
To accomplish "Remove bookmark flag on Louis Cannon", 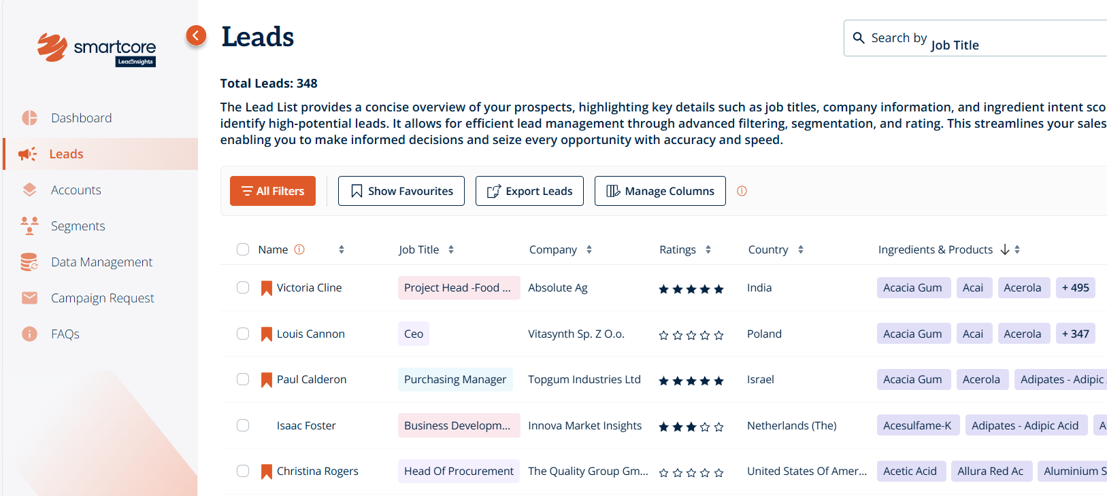I will point(267,334).
